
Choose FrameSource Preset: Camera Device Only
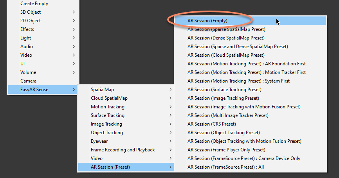point(244,158)
